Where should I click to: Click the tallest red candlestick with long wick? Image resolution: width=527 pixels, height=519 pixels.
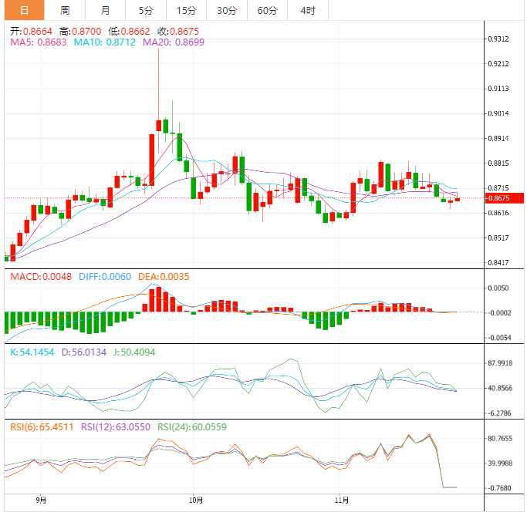159,101
